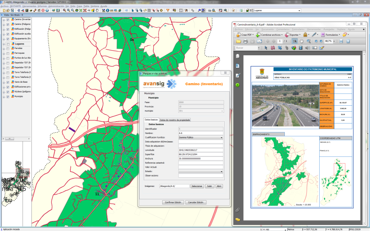370x231 pixels.
Task: Open the Cualificacion Xuridica dropdown
Action: 221,138
